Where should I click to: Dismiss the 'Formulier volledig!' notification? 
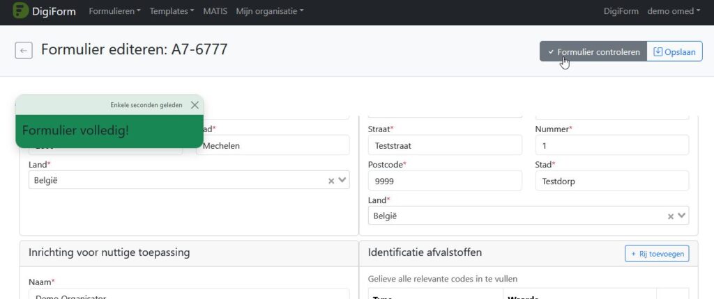pos(195,105)
